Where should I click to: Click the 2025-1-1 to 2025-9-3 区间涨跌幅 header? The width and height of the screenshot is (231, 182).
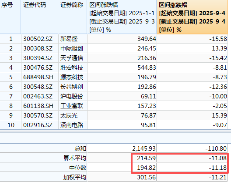click(122, 17)
